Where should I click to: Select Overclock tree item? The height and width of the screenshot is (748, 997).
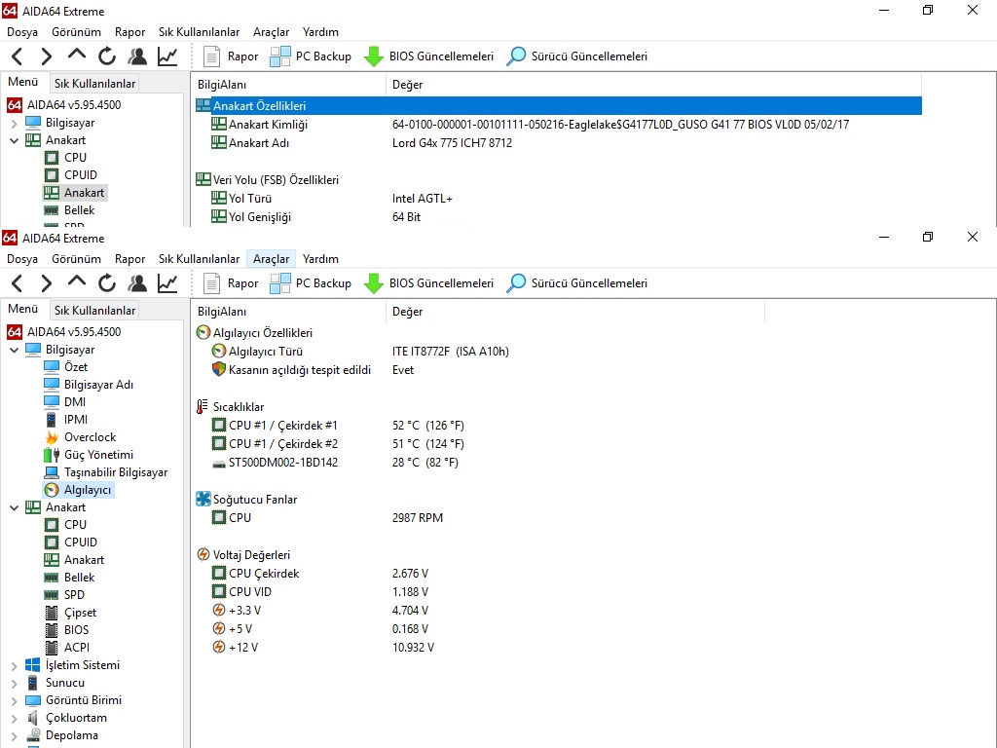[x=90, y=437]
